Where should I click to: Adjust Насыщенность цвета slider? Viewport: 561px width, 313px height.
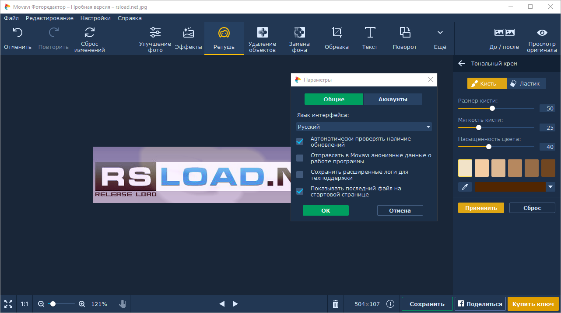496,147
